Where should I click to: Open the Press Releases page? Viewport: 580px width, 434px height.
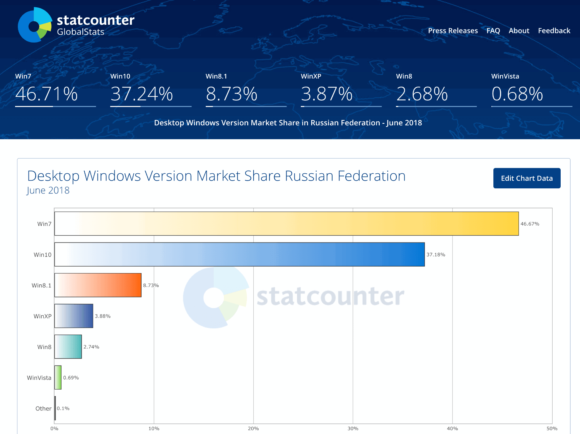pos(453,31)
